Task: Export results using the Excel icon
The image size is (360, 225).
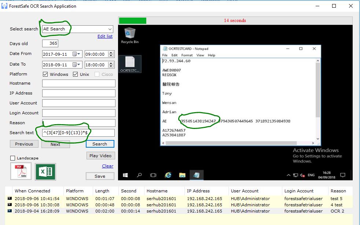Action: click(45, 171)
